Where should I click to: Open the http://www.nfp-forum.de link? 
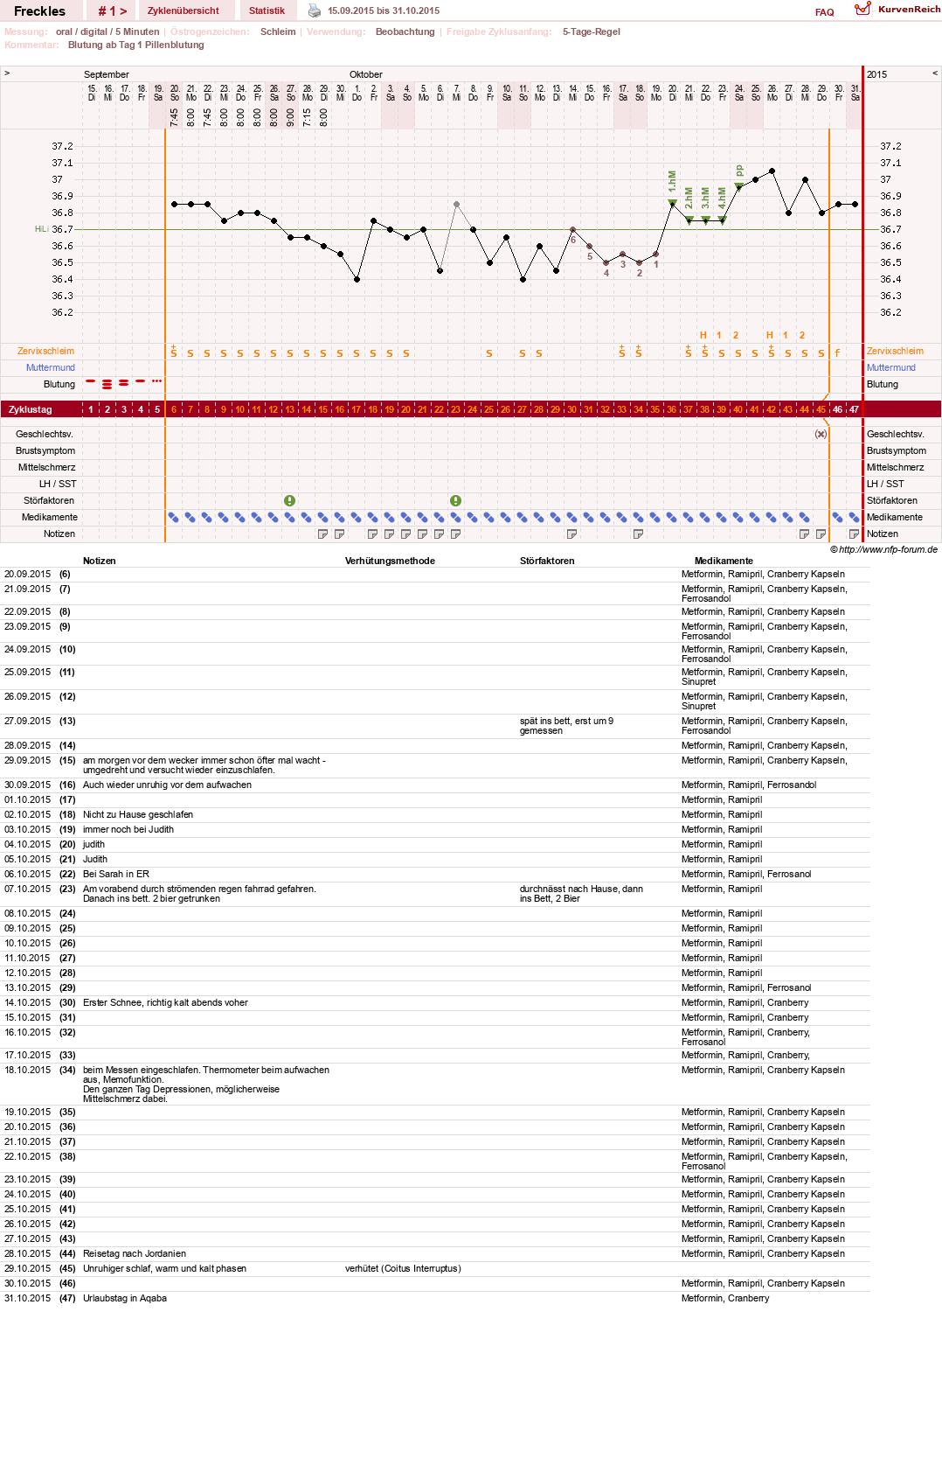pos(888,549)
